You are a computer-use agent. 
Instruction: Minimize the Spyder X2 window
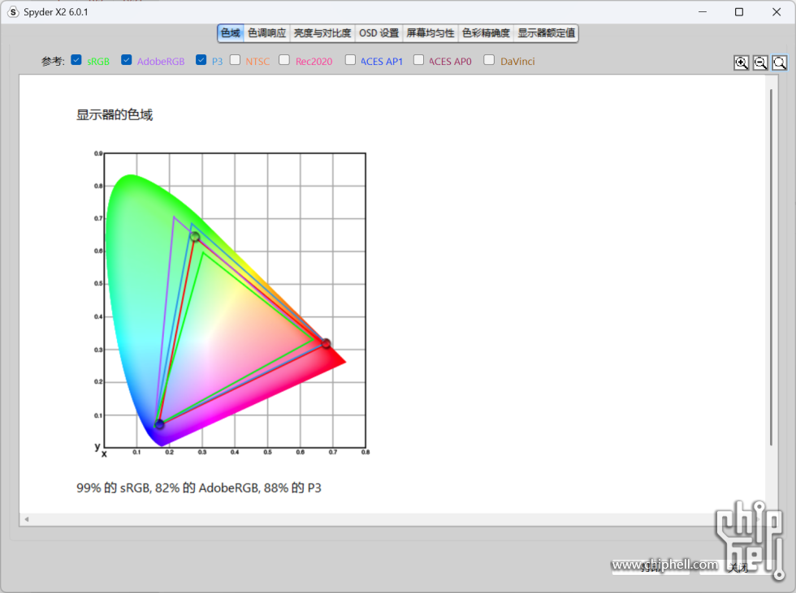[x=703, y=11]
